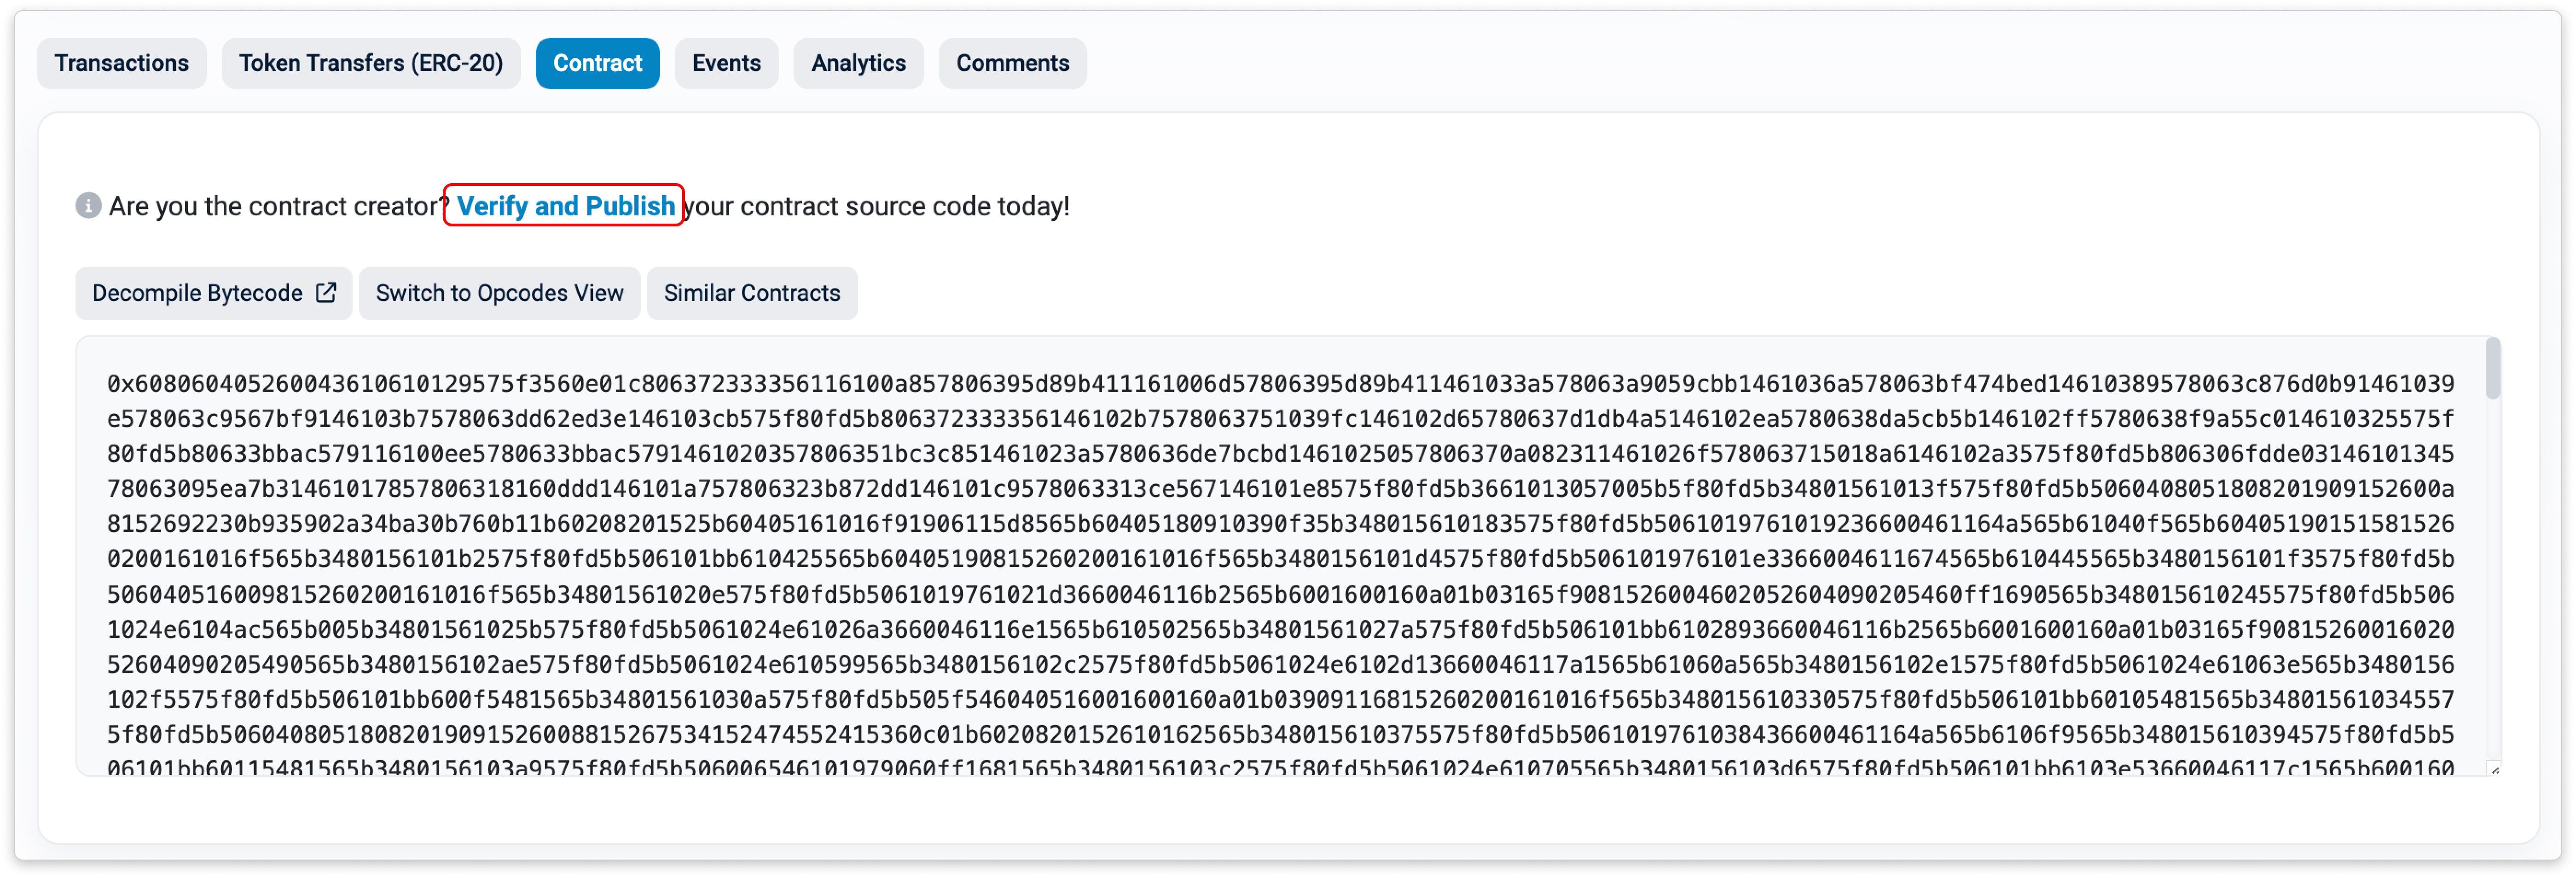Click the bytecode line starting with 1024e6104ac565b

pyautogui.click(x=1280, y=630)
